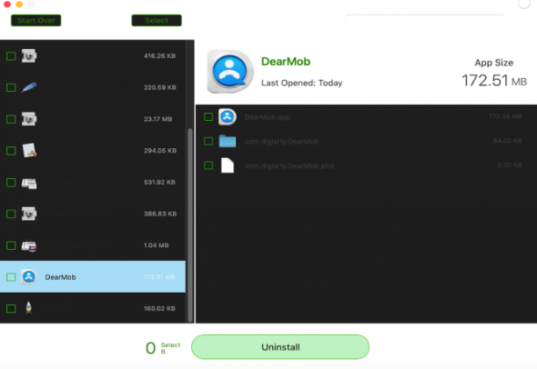Click the 160.02 KB size value
The height and width of the screenshot is (369, 537).
[x=160, y=309]
